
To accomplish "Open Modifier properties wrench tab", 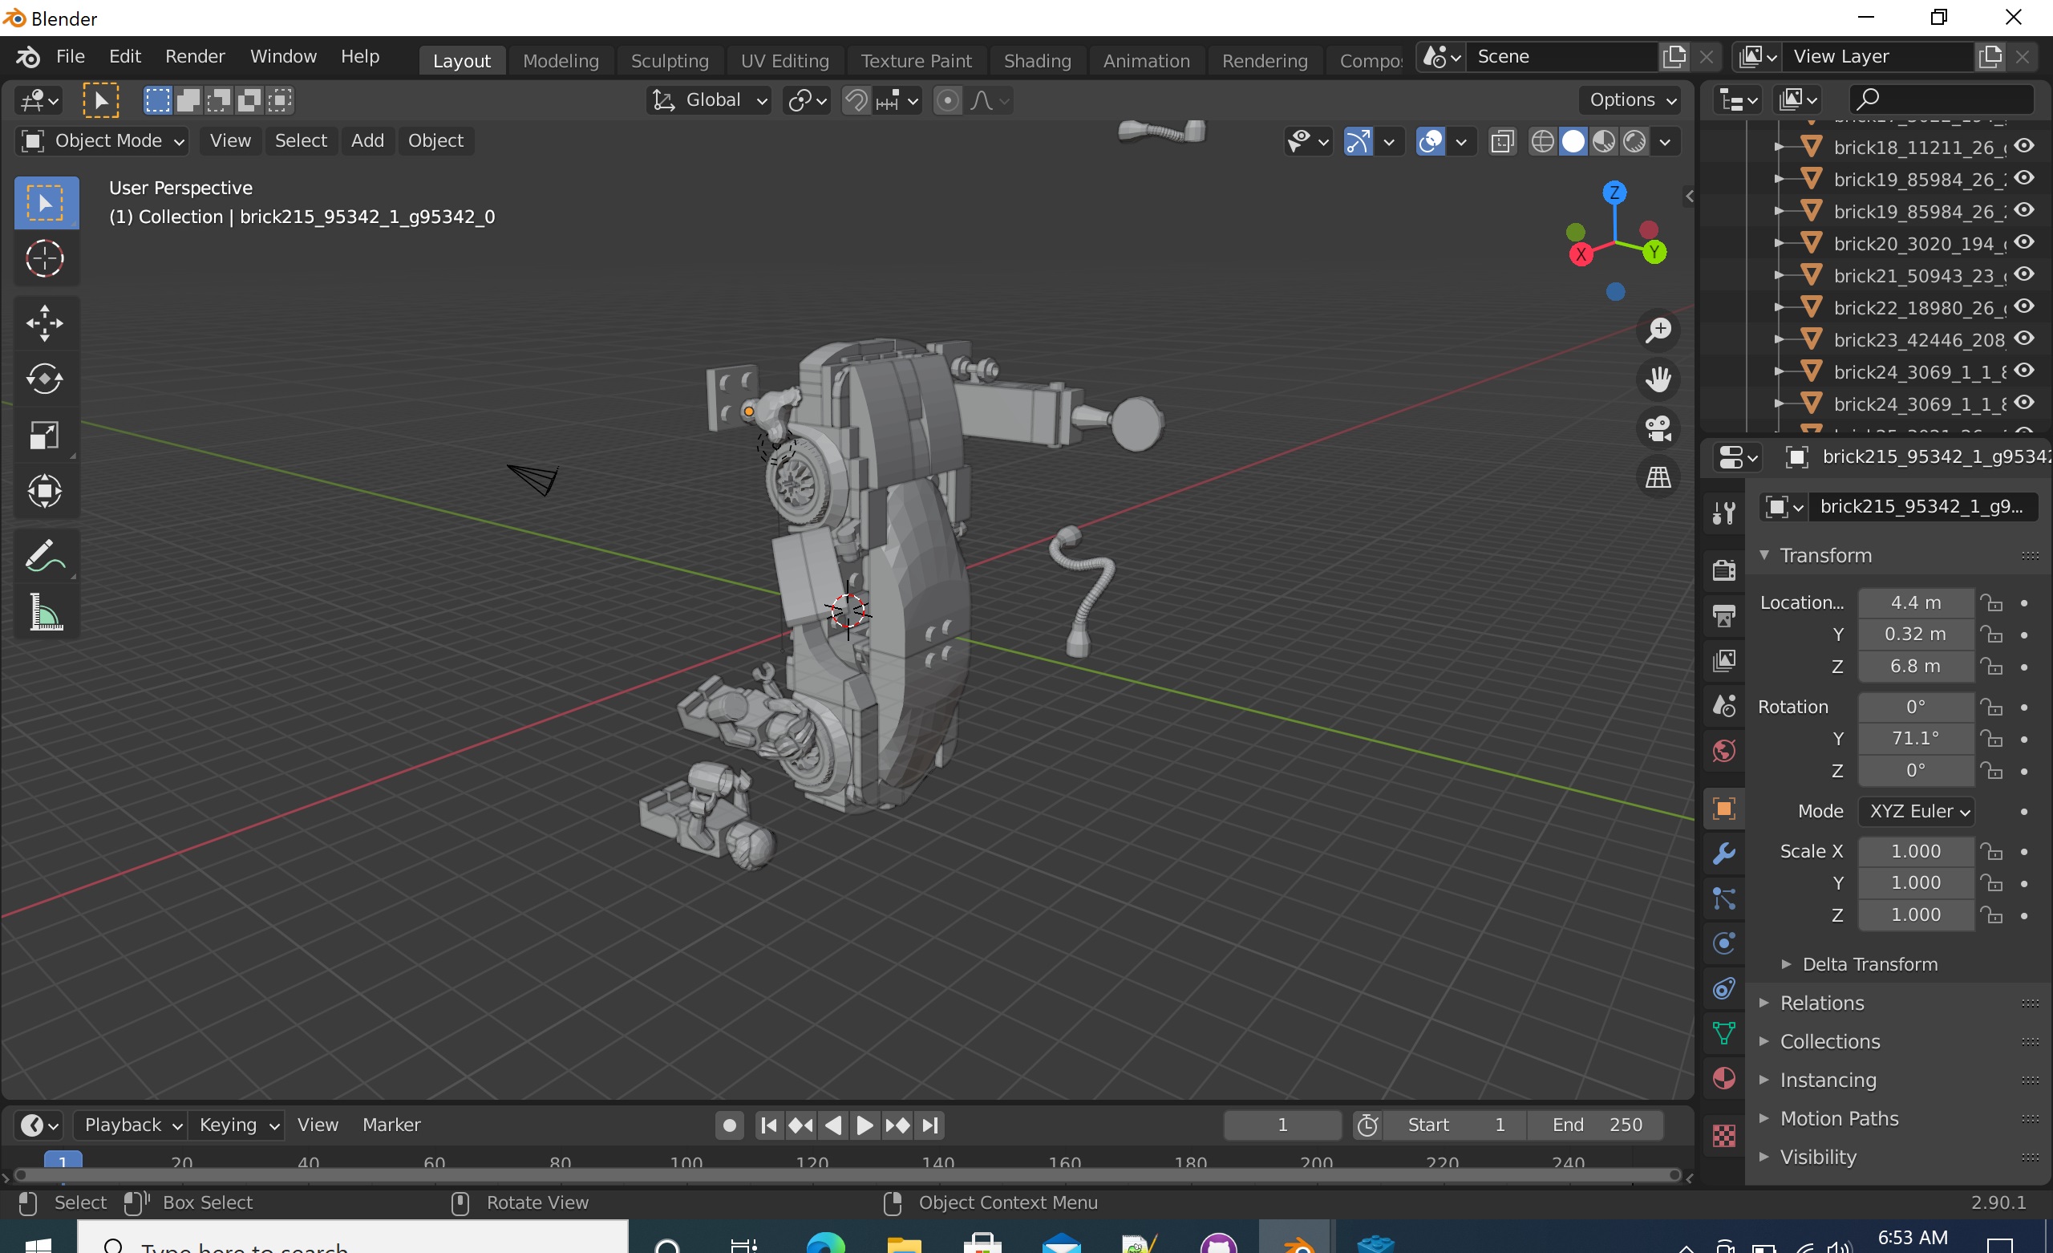I will click(x=1723, y=854).
